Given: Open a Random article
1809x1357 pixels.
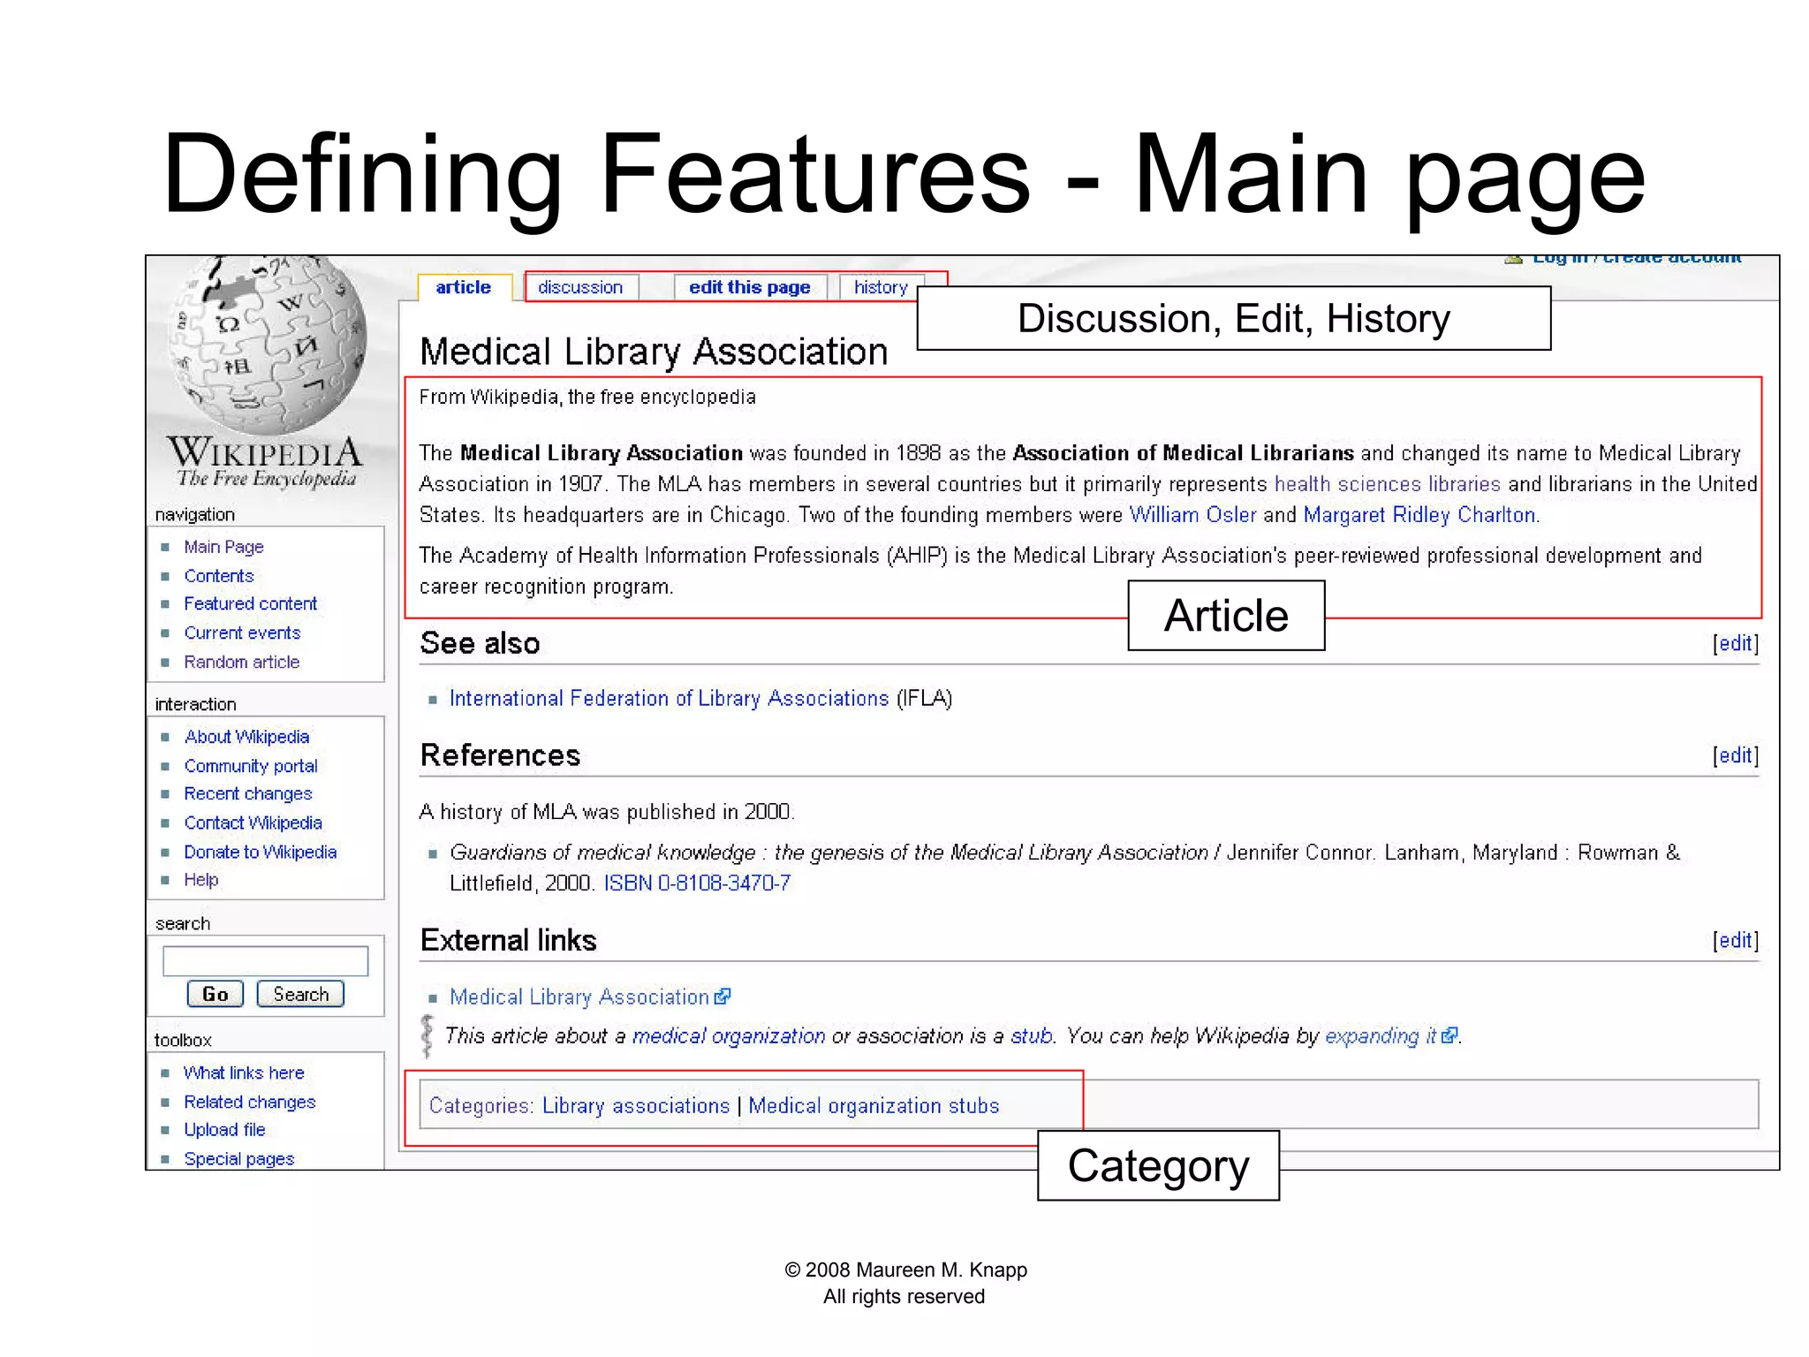Looking at the screenshot, I should tap(242, 662).
